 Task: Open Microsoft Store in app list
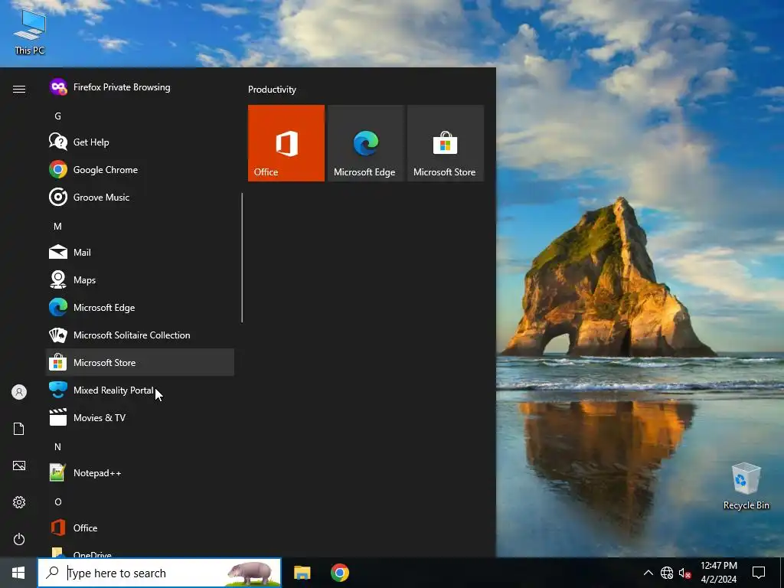[x=140, y=362]
